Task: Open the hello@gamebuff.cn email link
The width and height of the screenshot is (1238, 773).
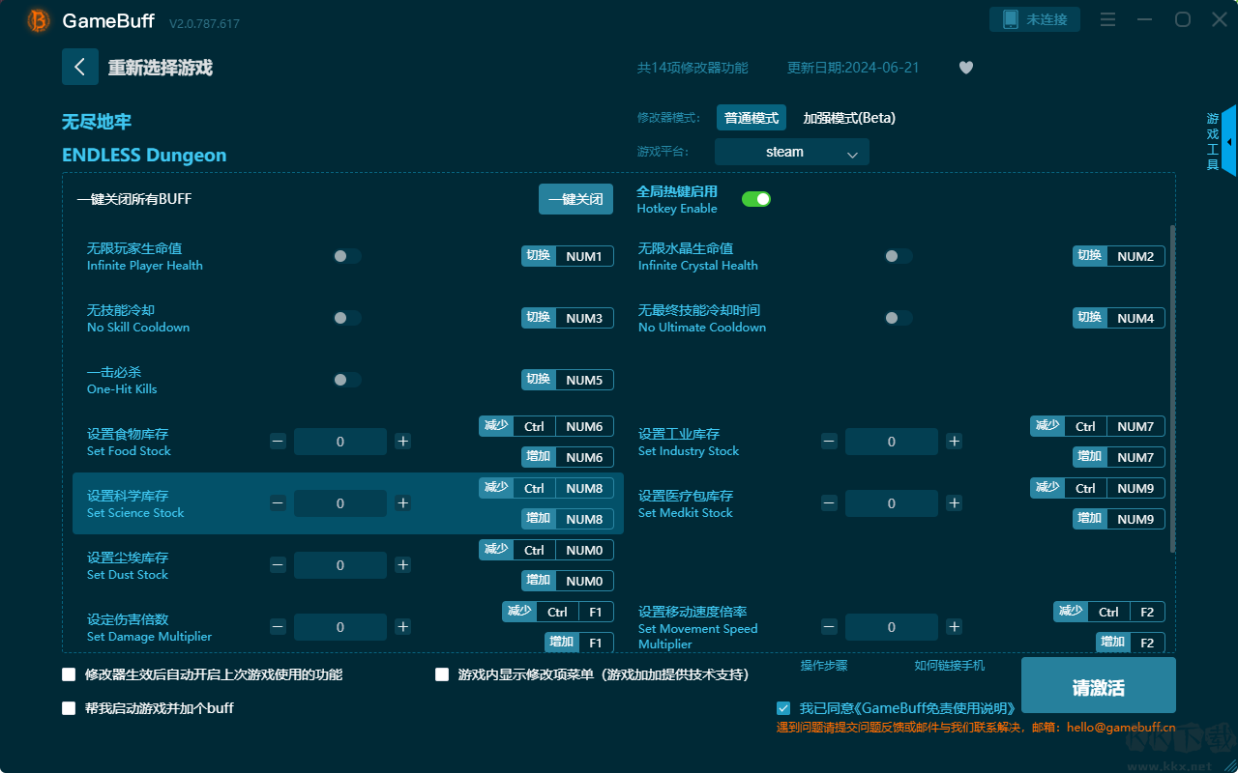Action: [1119, 728]
